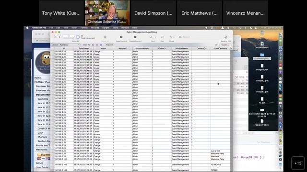Image resolution: width=307 pixels, height=172 pixels.
Task: Switch to List view icon
Action: pyautogui.click(x=97, y=45)
